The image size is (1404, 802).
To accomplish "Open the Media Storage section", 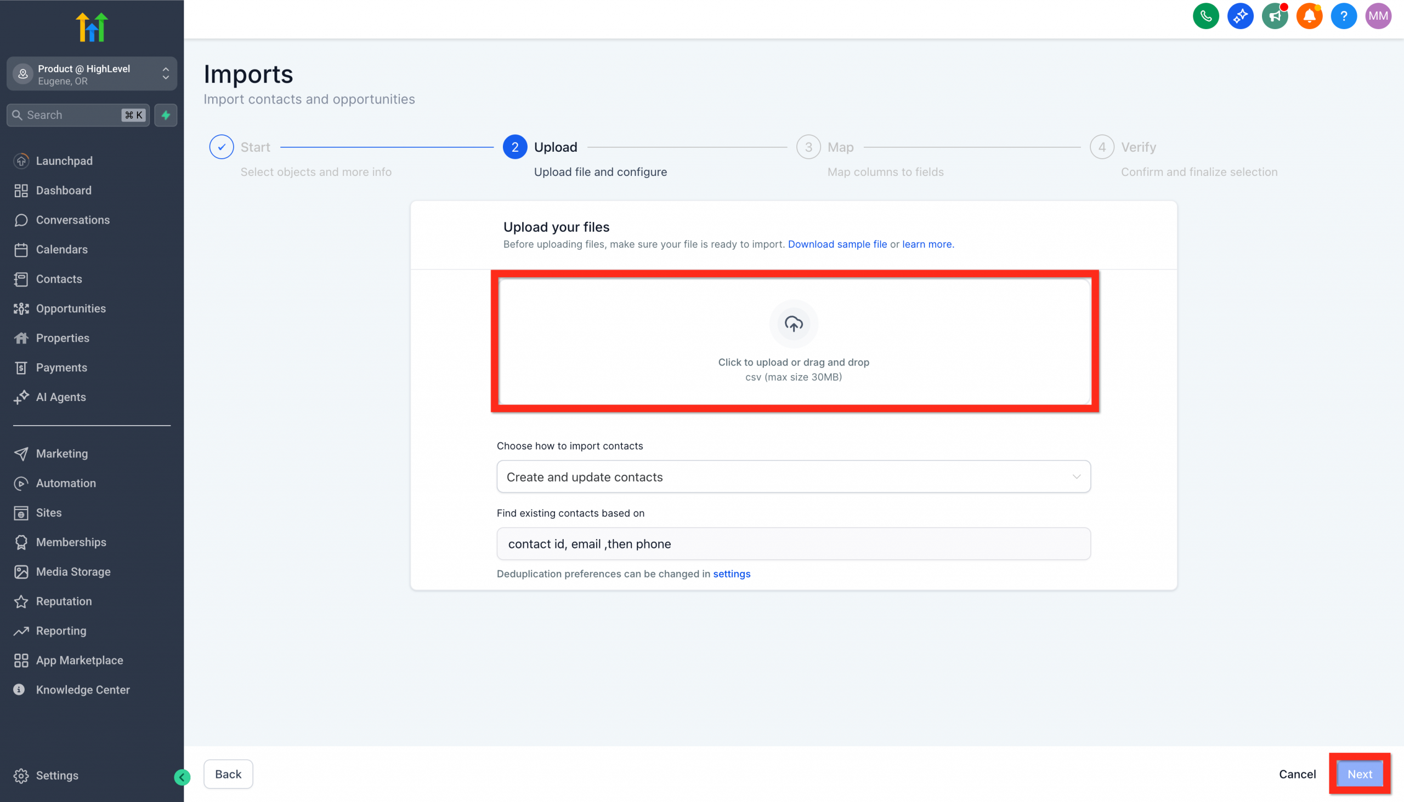I will click(73, 571).
